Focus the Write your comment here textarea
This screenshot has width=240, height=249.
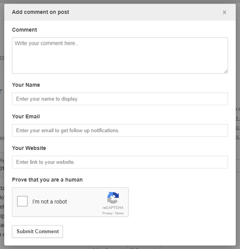click(120, 56)
